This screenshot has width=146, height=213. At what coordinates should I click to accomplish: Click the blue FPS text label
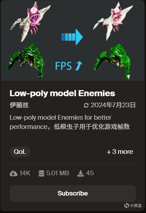point(63,66)
